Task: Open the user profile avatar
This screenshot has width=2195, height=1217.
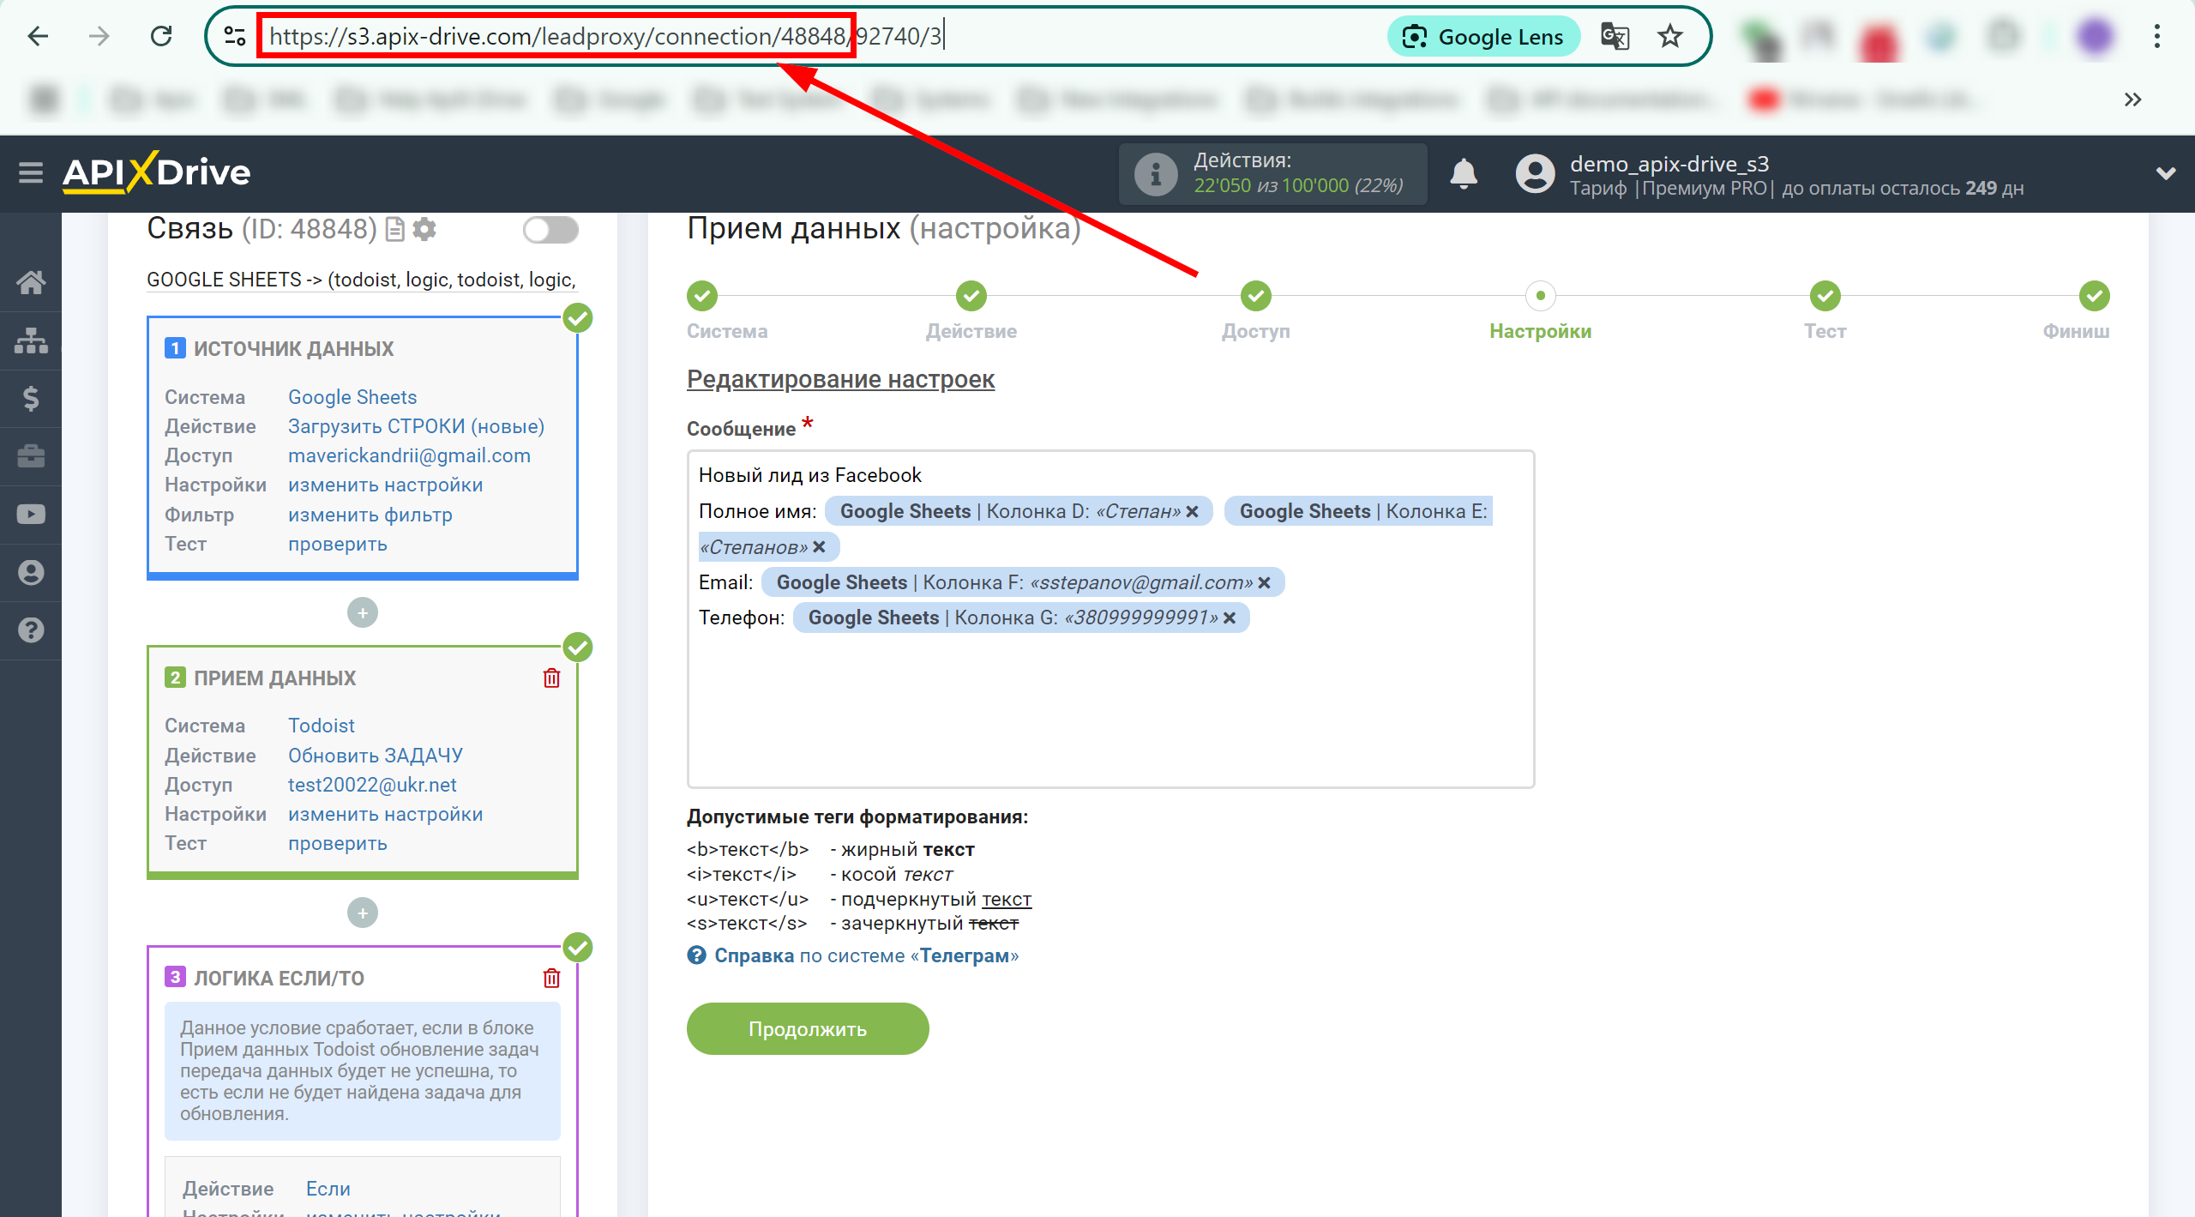Action: click(1535, 174)
